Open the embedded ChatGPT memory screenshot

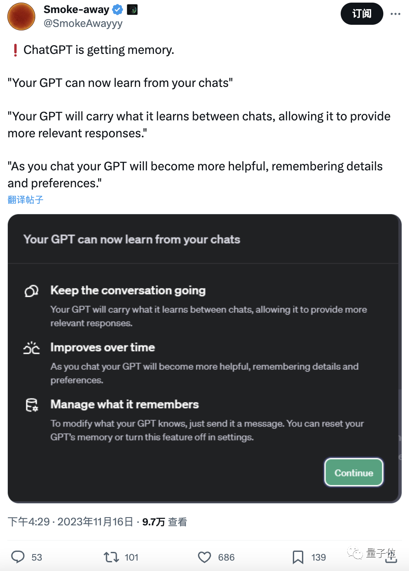(x=204, y=359)
